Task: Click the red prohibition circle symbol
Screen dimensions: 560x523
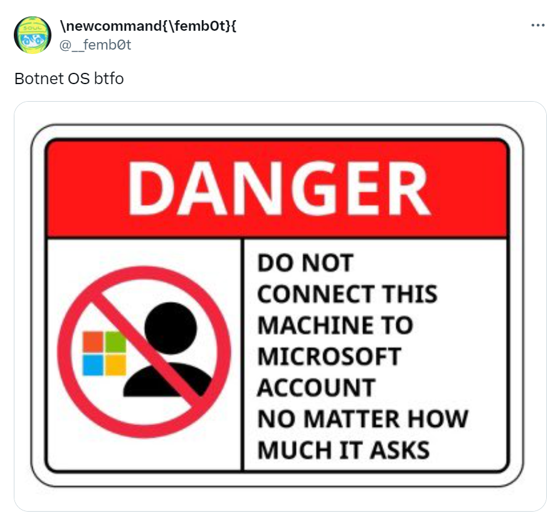Action: click(144, 352)
